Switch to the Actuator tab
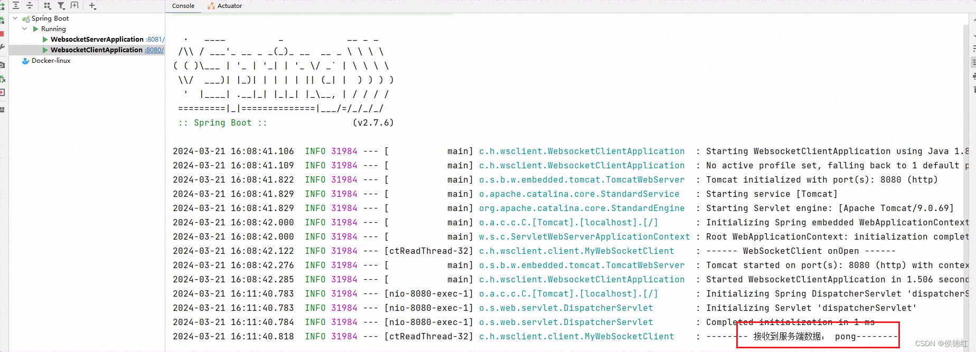 pos(225,6)
